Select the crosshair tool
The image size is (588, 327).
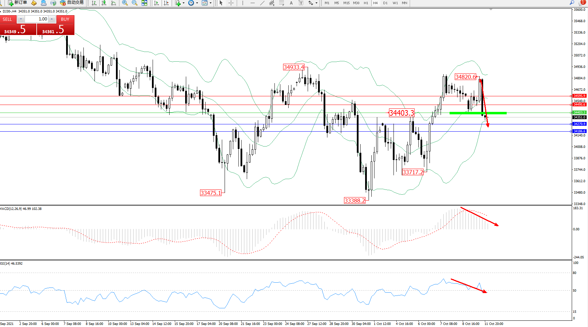point(231,3)
